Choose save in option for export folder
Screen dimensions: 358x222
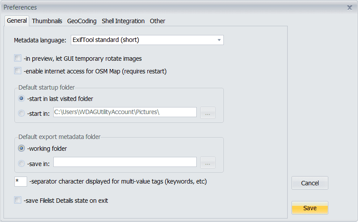22,163
